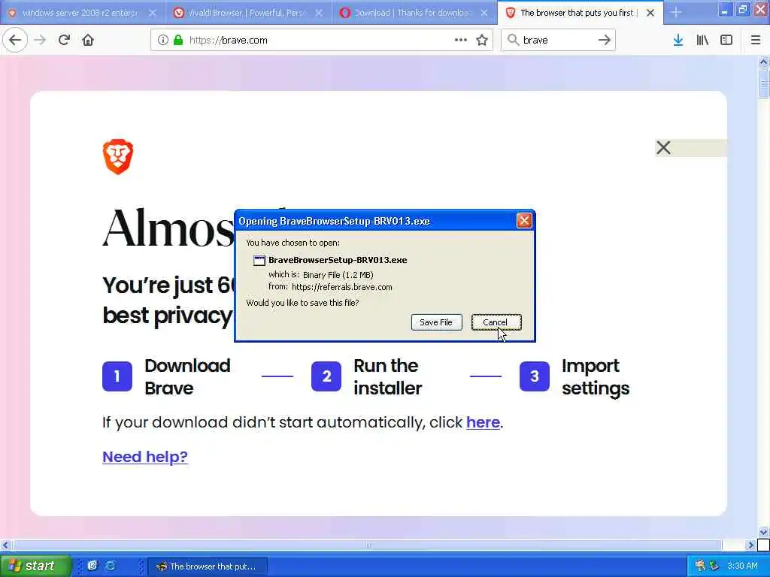This screenshot has width=770, height=577.
Task: Close the Opera Download tab
Action: tap(484, 13)
